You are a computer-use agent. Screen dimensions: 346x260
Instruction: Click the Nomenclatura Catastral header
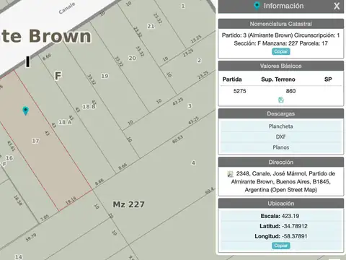pyautogui.click(x=281, y=24)
